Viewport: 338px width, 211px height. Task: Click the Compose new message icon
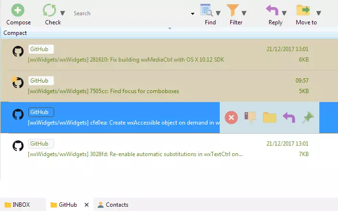pyautogui.click(x=18, y=10)
